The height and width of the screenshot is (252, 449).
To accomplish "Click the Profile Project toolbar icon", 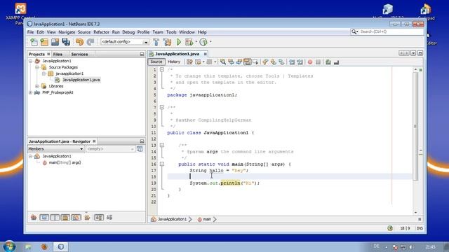I will (203, 42).
